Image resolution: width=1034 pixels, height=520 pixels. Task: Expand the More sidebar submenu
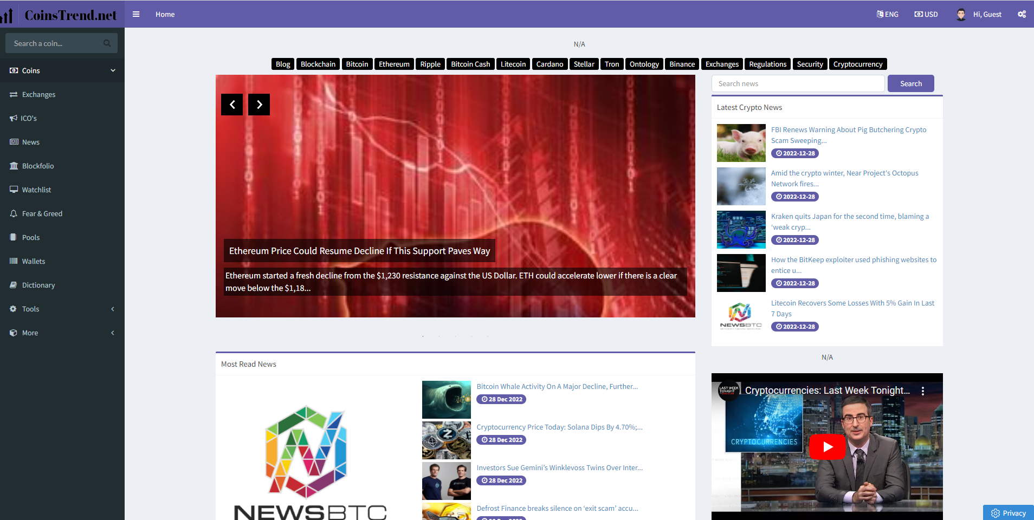(62, 333)
